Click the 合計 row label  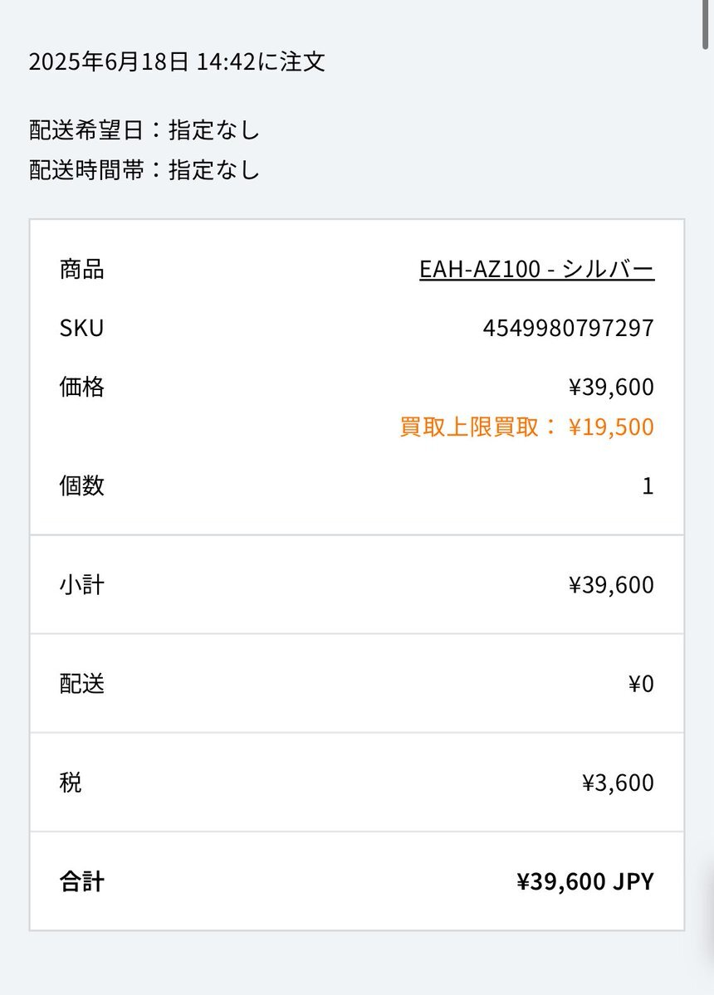[82, 881]
